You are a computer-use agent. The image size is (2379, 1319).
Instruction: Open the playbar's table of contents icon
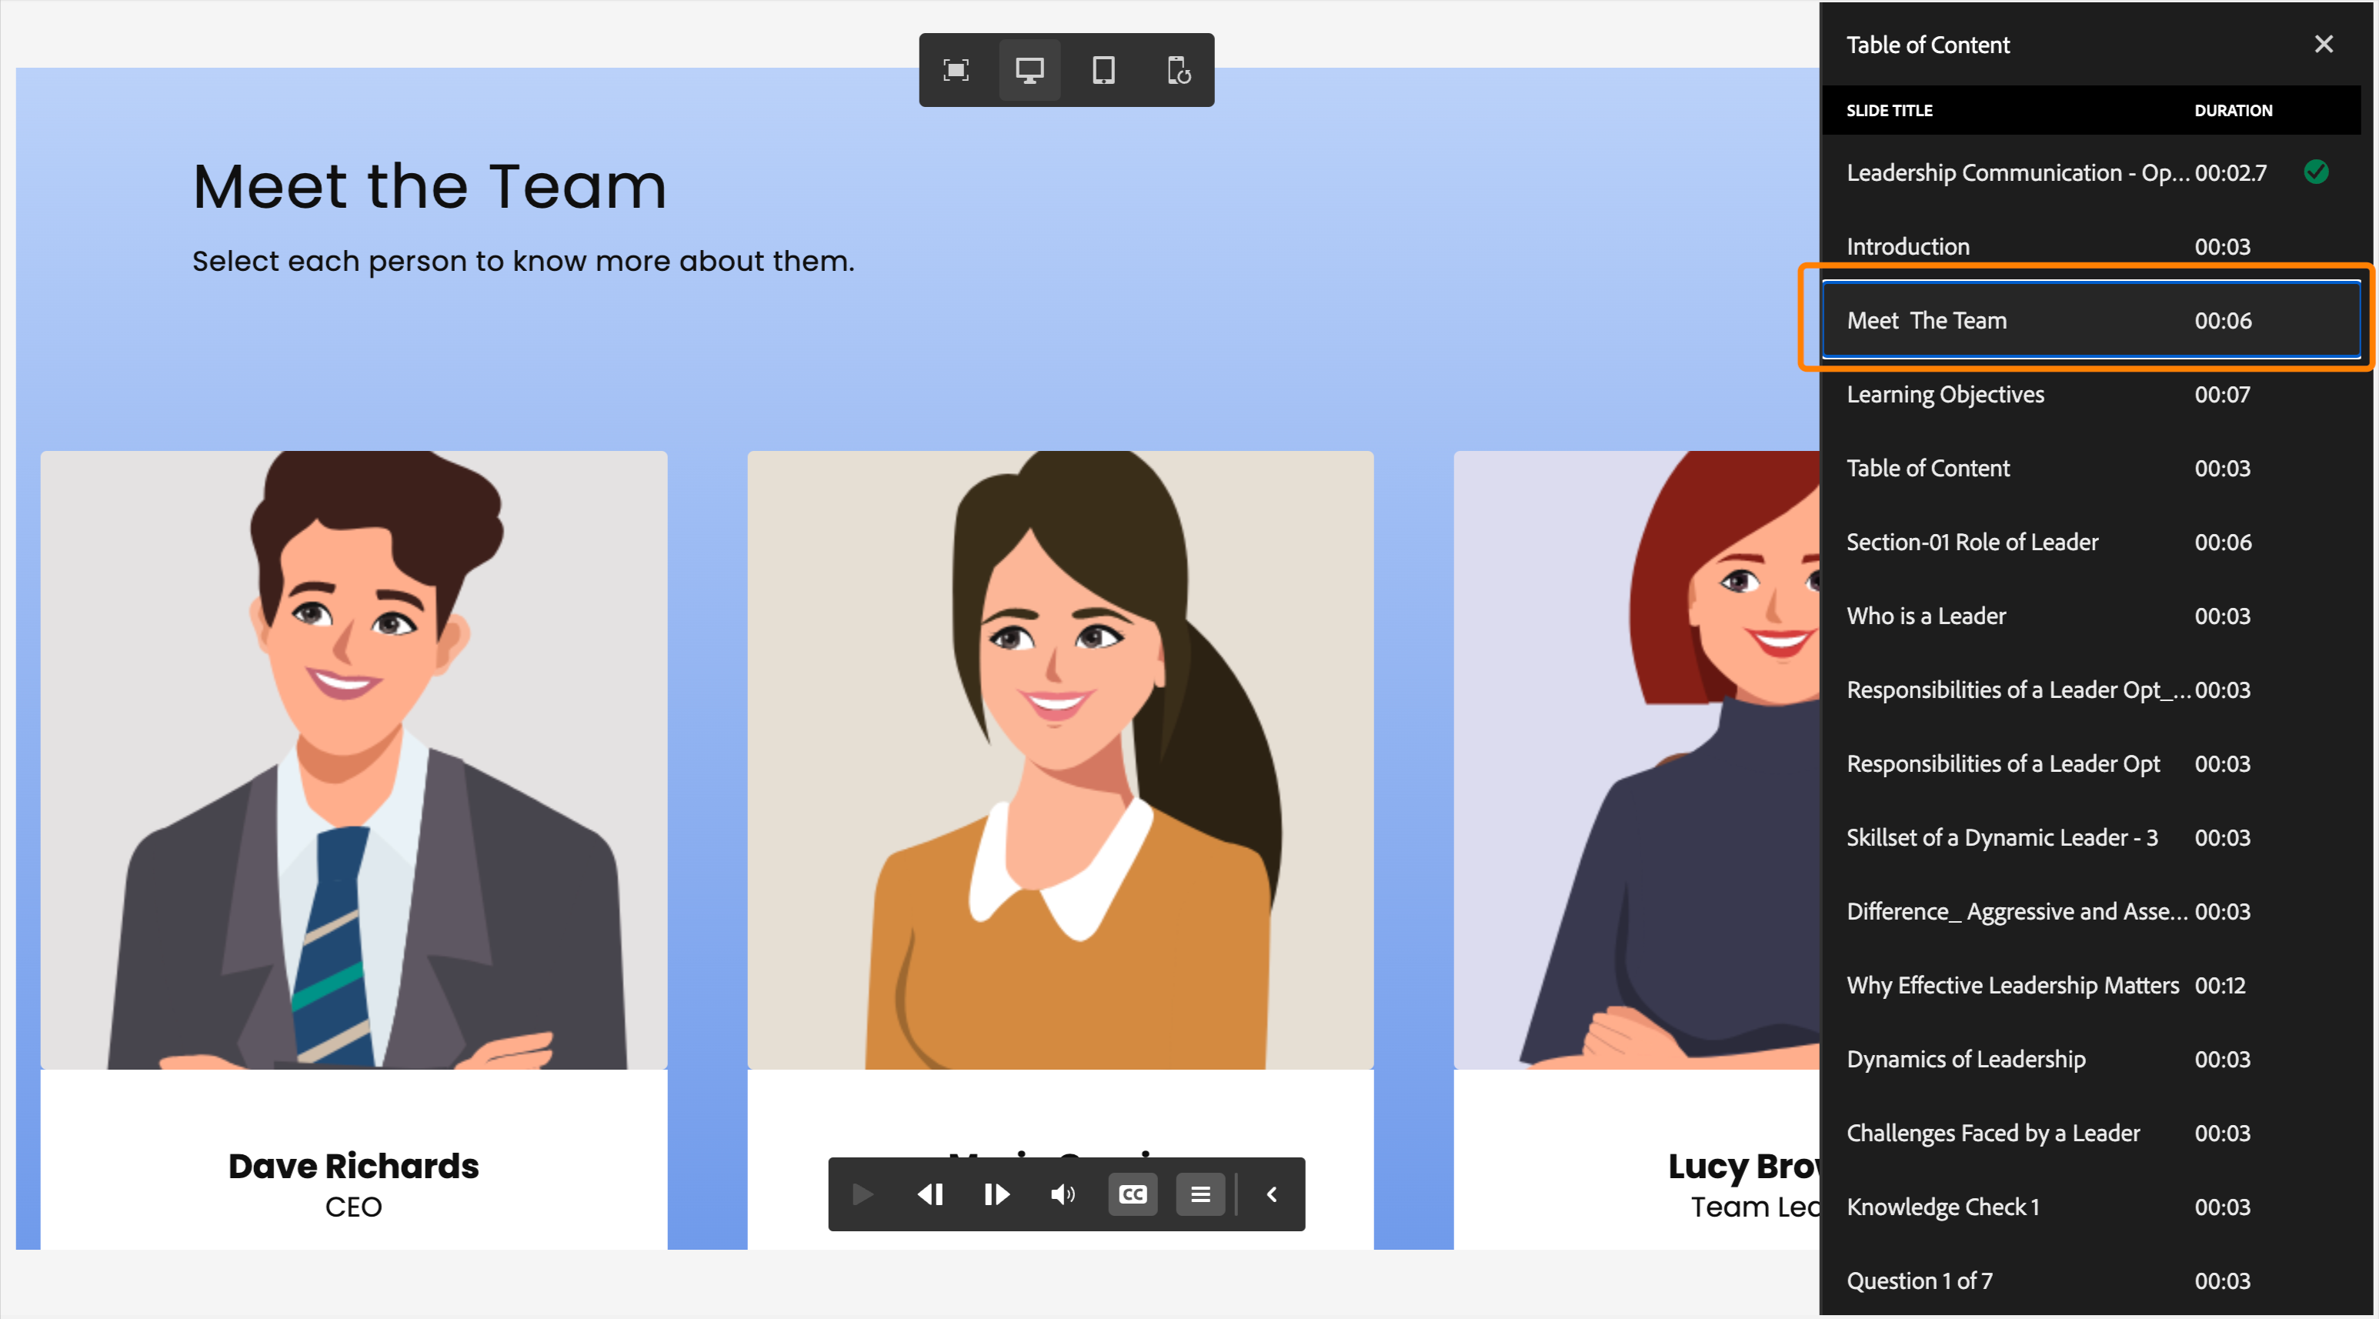tap(1200, 1194)
